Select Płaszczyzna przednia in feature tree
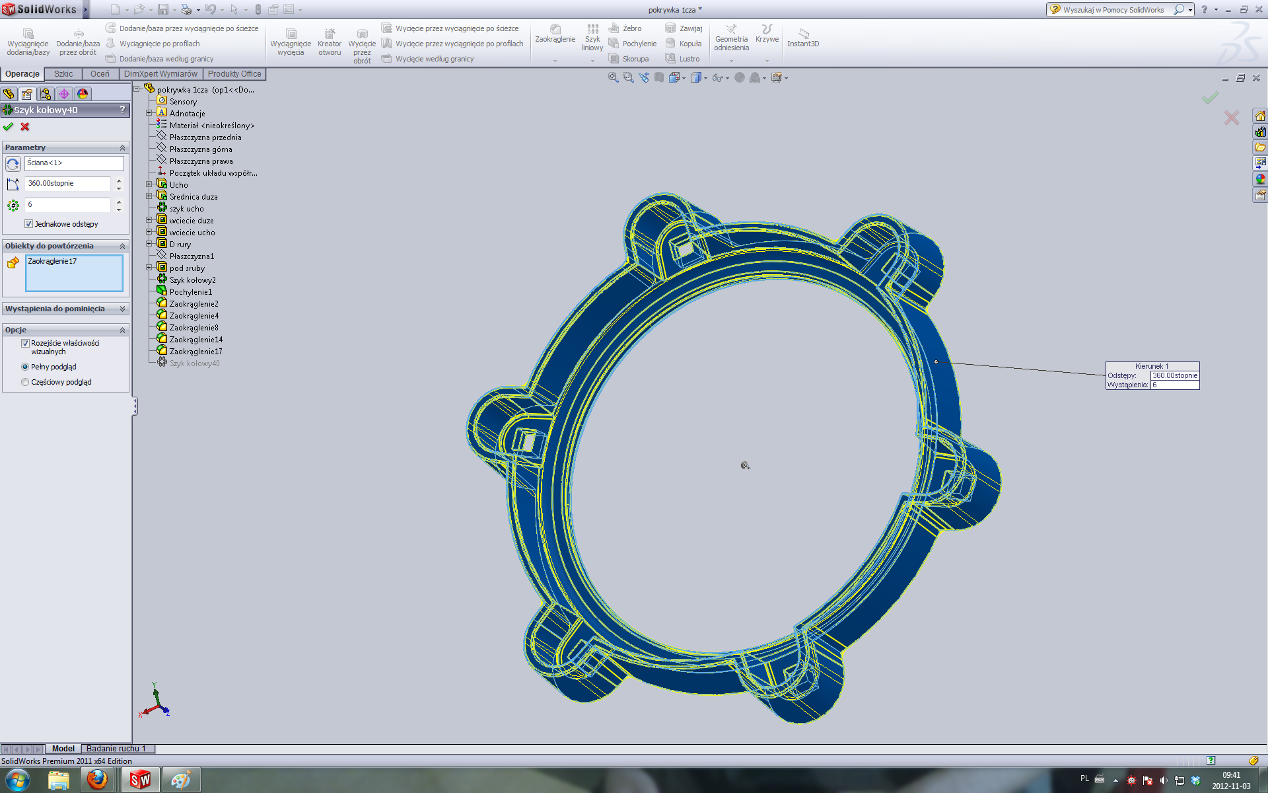 (x=205, y=137)
